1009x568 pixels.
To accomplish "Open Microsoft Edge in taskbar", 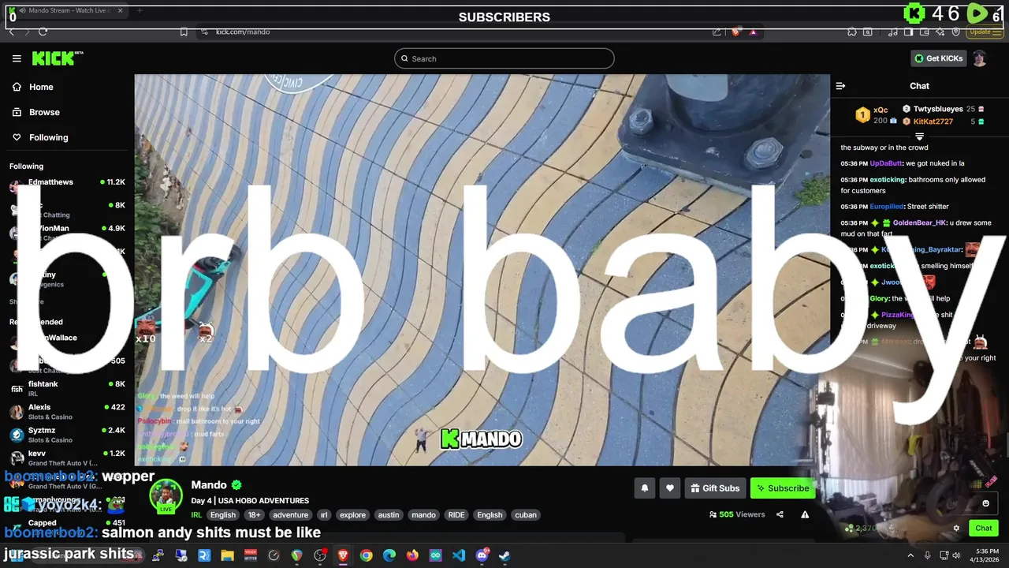I will pos(389,555).
